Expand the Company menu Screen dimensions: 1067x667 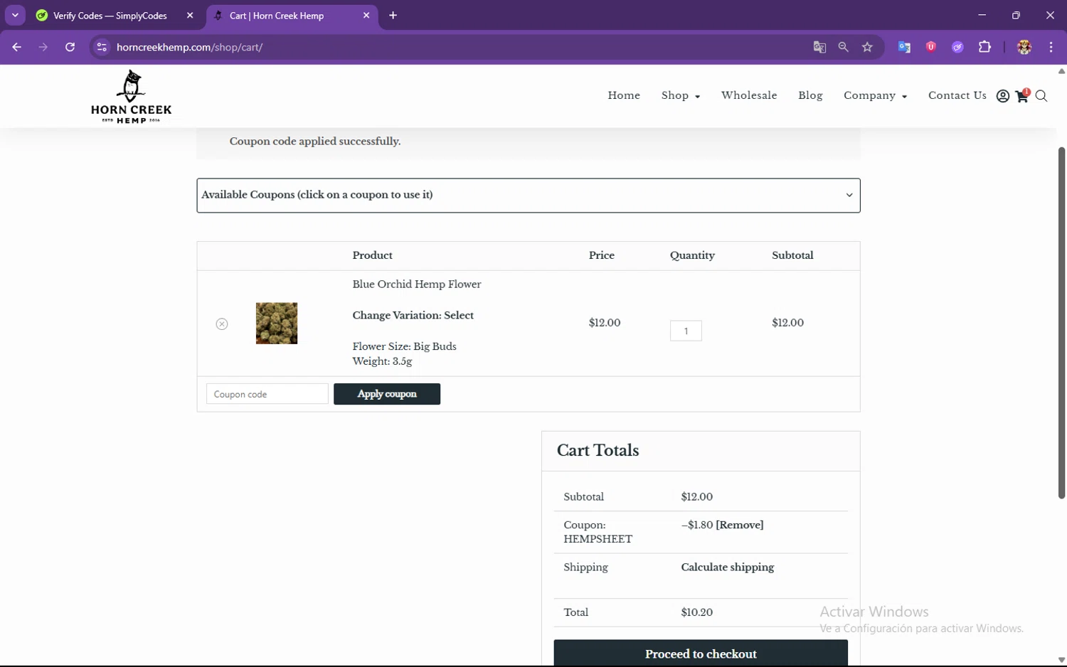tap(875, 95)
